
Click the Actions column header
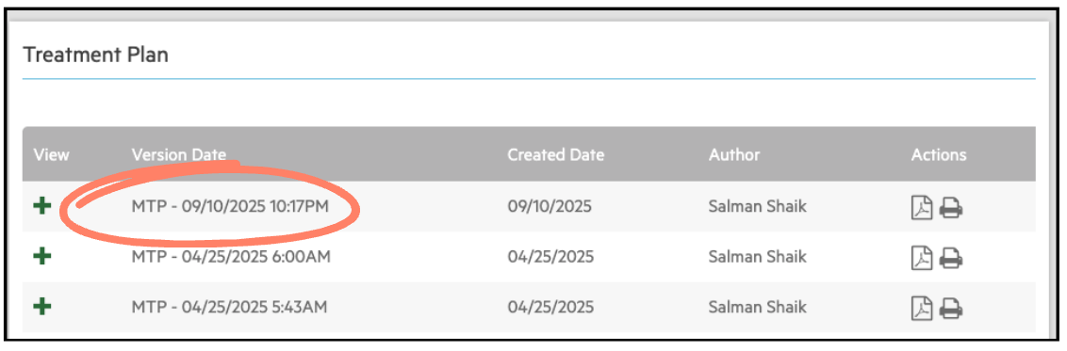coord(939,154)
